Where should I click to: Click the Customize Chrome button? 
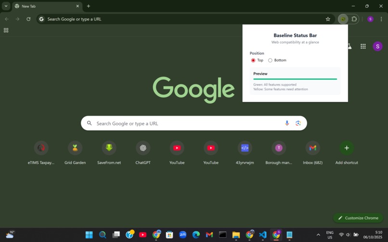click(358, 218)
